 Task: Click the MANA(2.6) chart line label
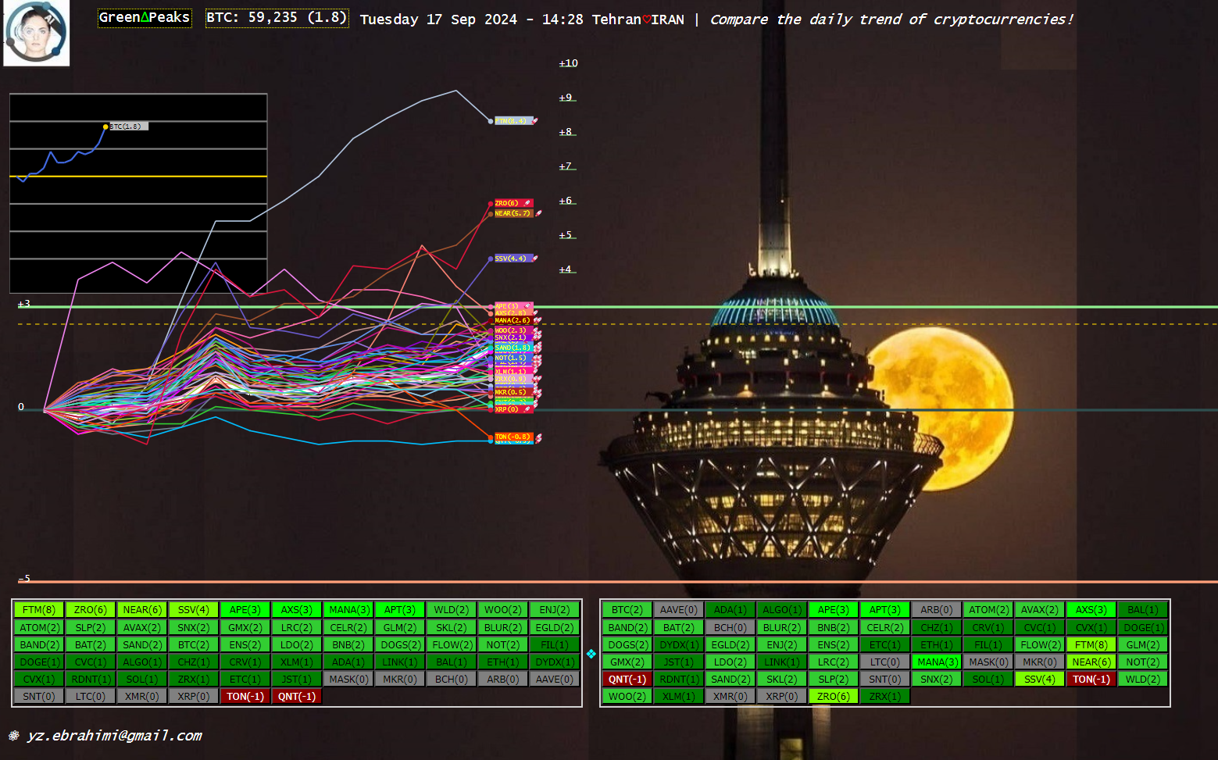point(513,320)
